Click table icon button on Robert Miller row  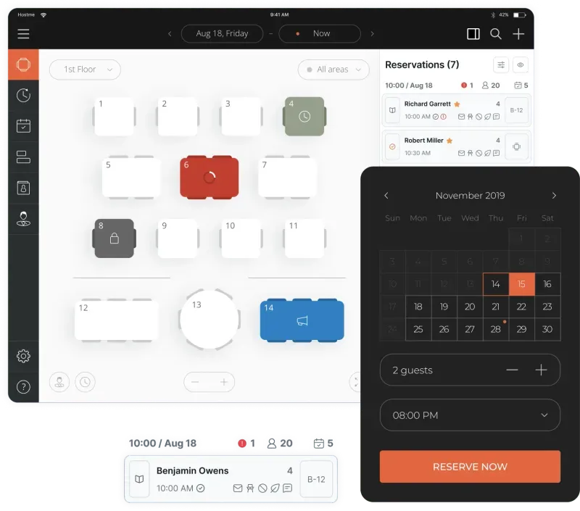tap(516, 146)
